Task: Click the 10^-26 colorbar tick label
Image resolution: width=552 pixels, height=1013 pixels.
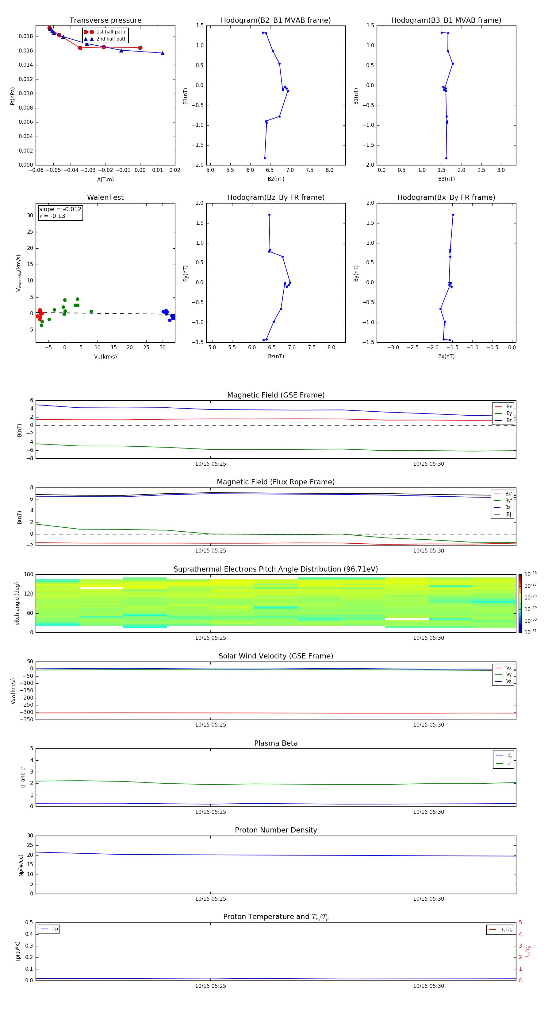Action: point(531,574)
